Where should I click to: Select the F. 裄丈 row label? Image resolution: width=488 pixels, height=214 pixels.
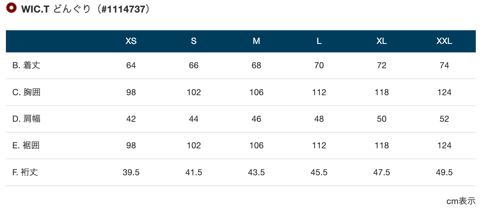[25, 172]
